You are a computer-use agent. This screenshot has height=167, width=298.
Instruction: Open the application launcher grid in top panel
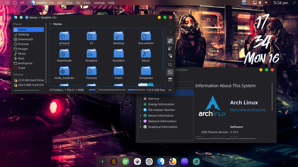click(7, 3)
